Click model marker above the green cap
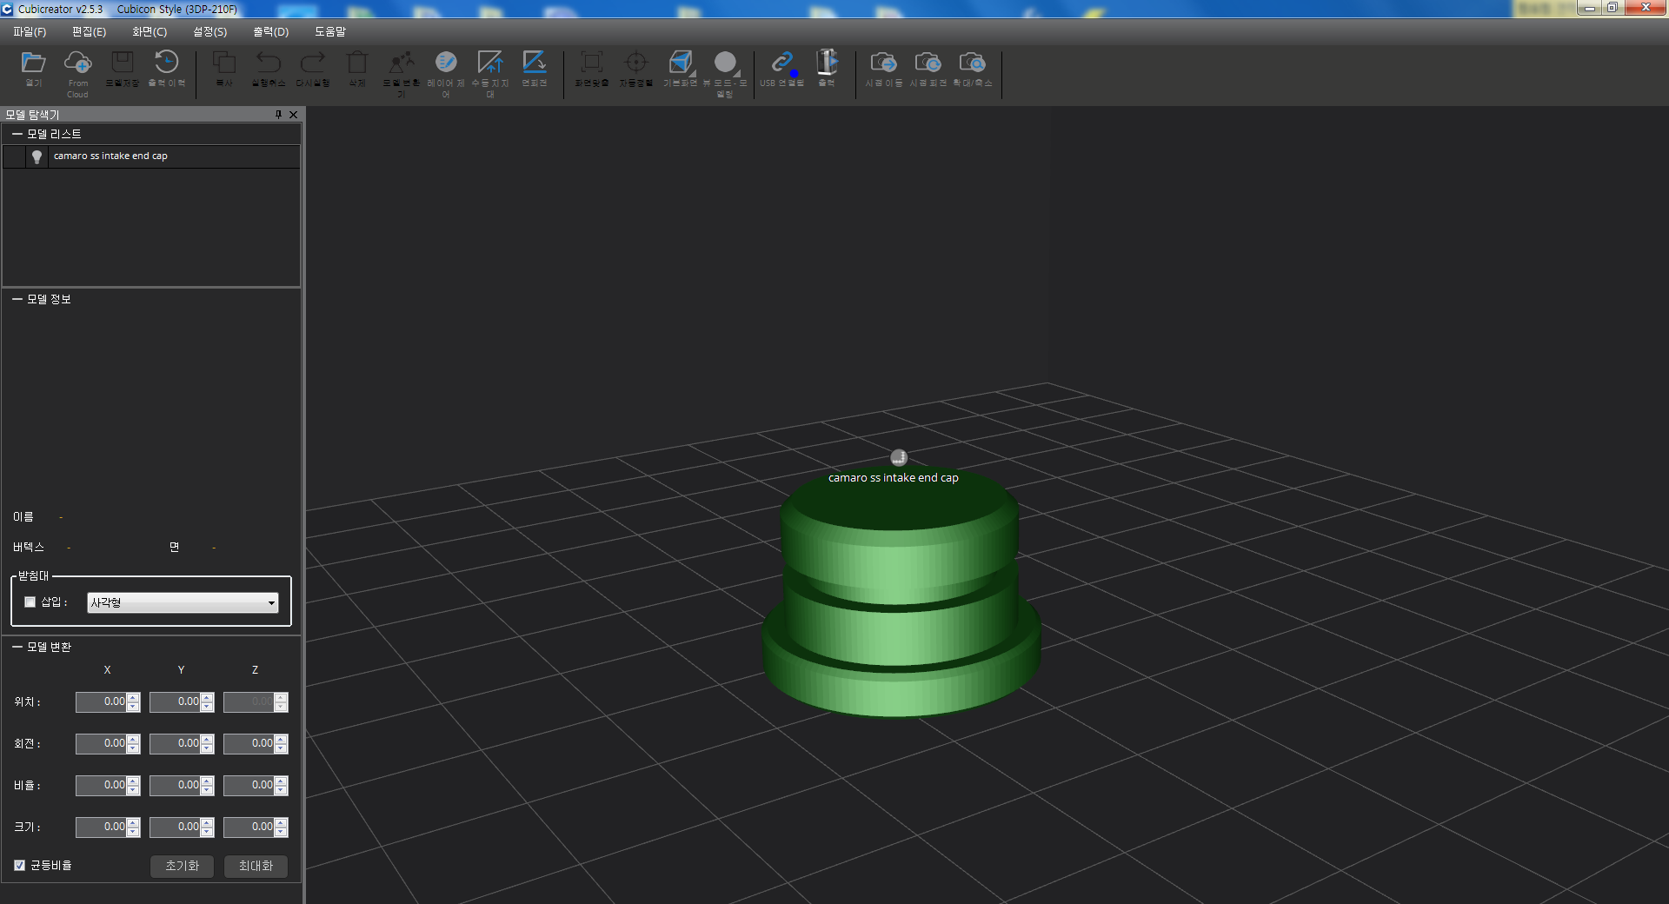The image size is (1669, 904). coord(899,457)
